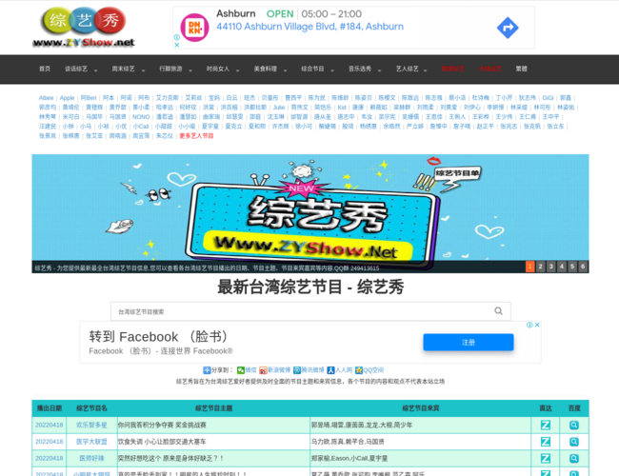619x476 pixels.
Task: Open the 医学大联盟 show link
Action: [91, 442]
